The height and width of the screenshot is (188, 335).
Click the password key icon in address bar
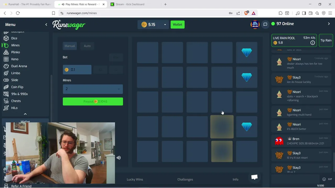tap(231, 13)
